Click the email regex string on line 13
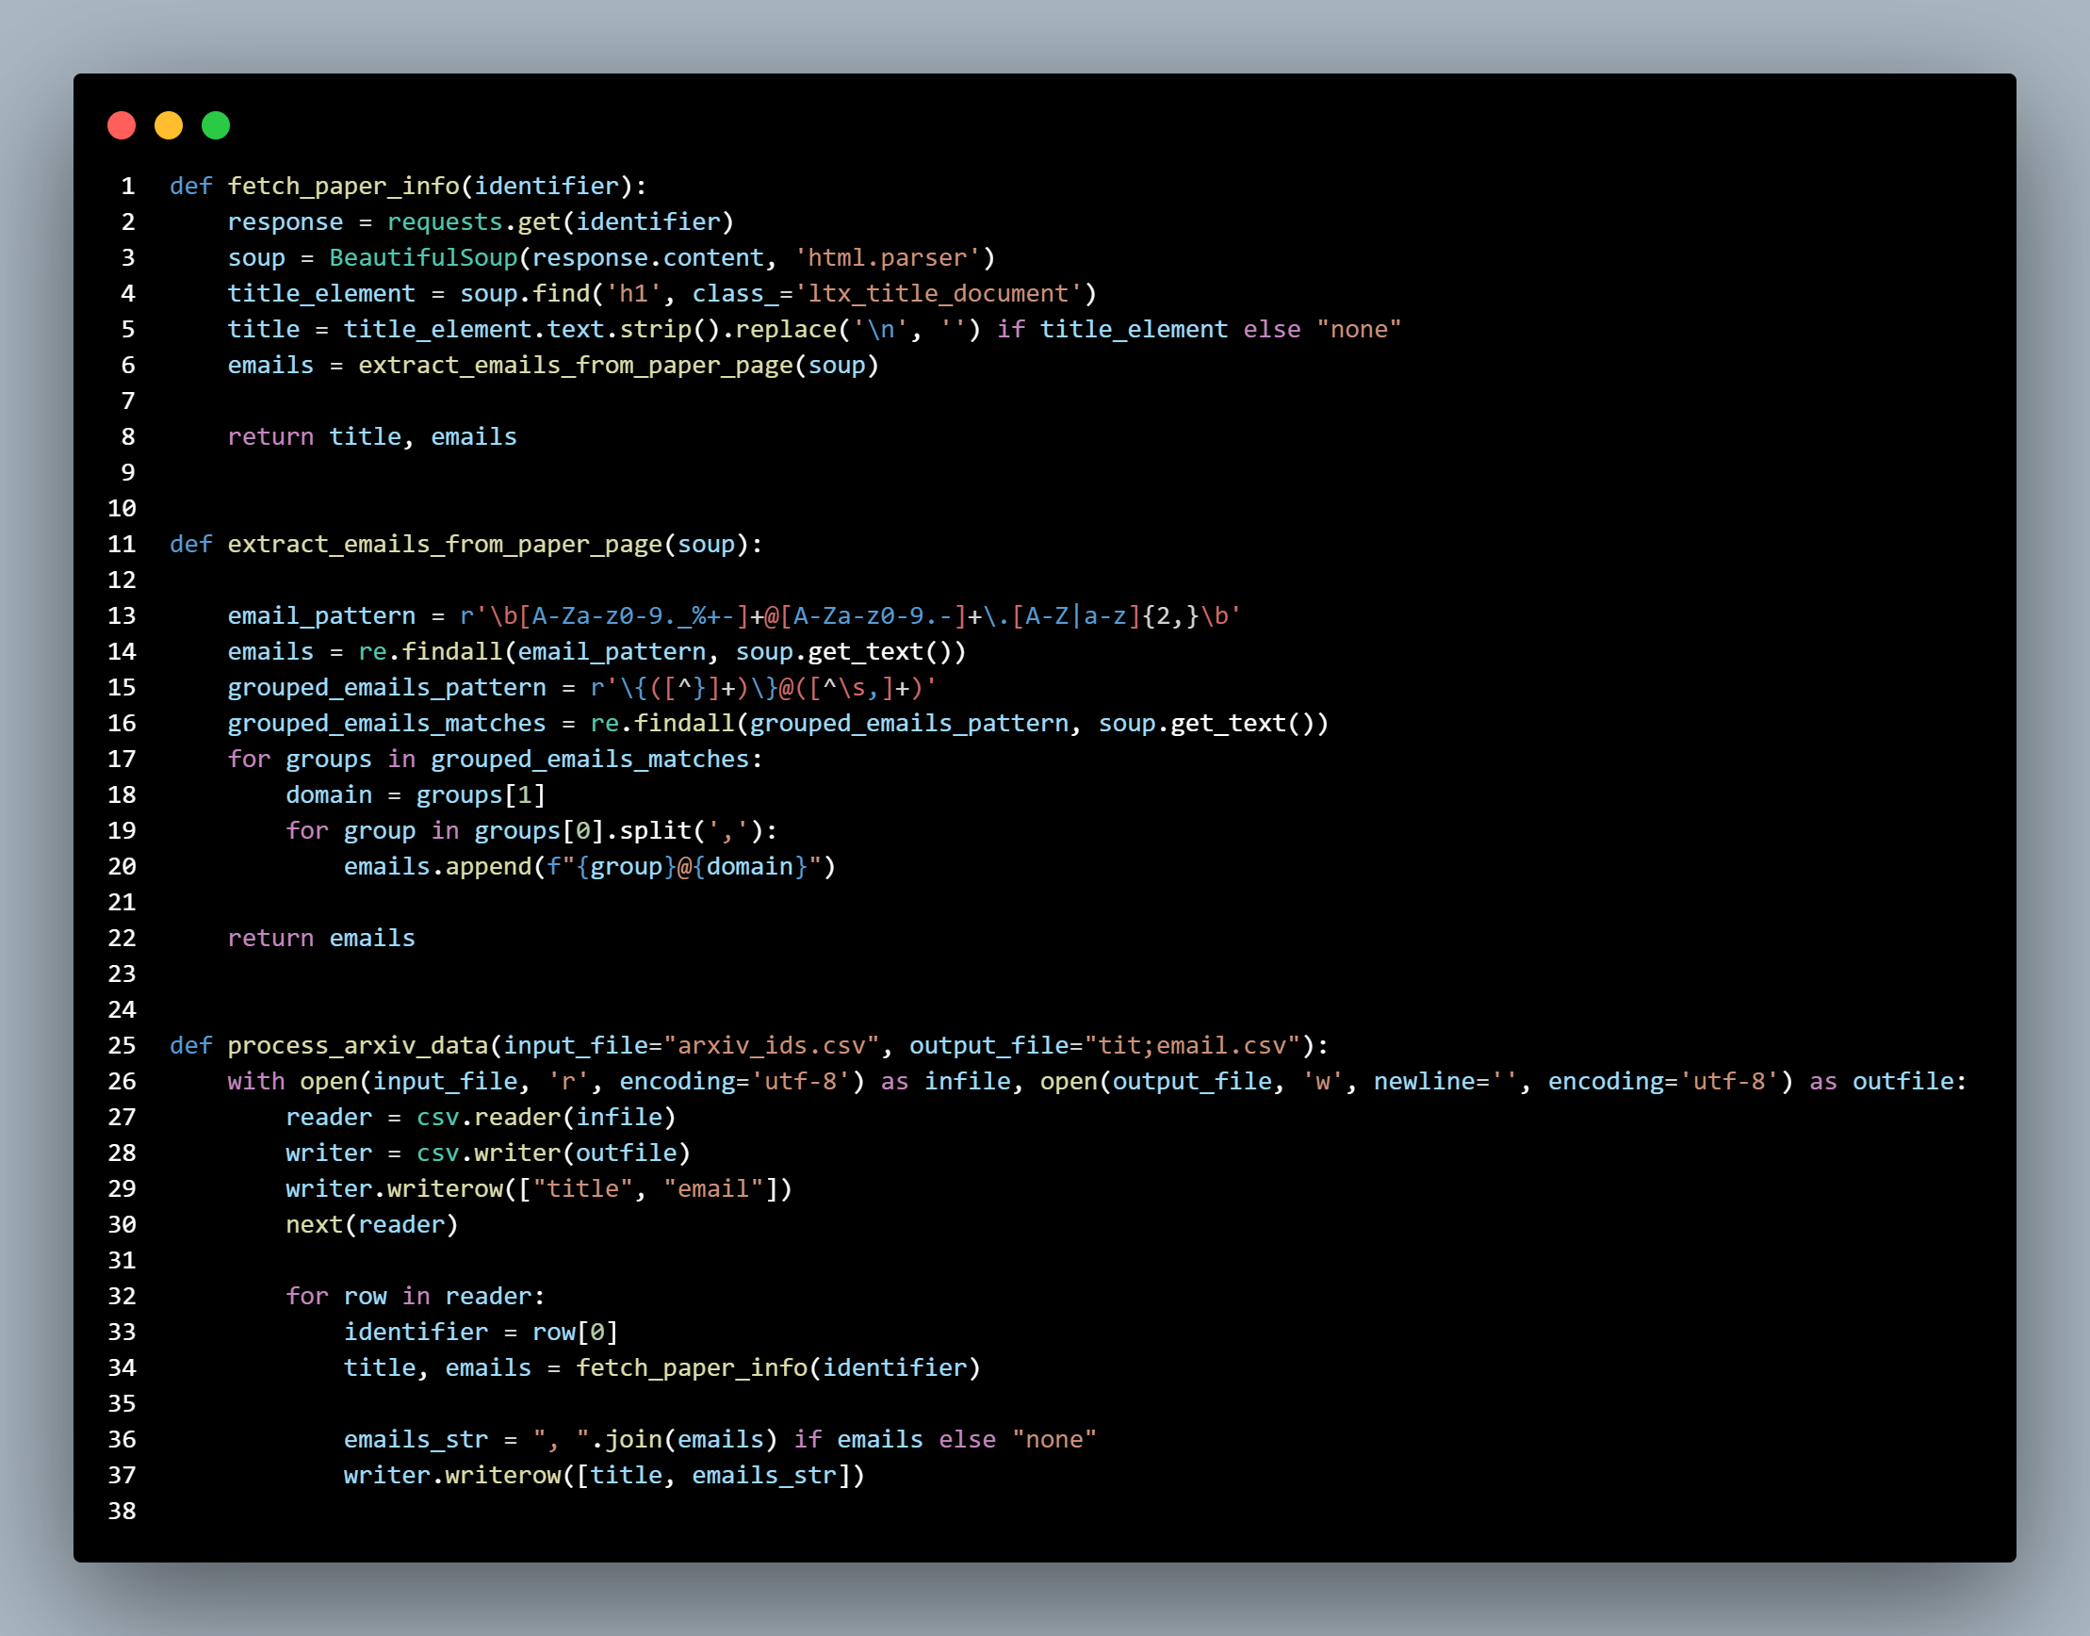The height and width of the screenshot is (1636, 2090). point(851,616)
